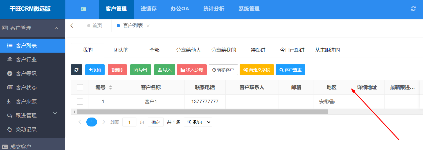Select the 分享给我的 filter tab
Screen dimensions: 423x150
tap(224, 50)
